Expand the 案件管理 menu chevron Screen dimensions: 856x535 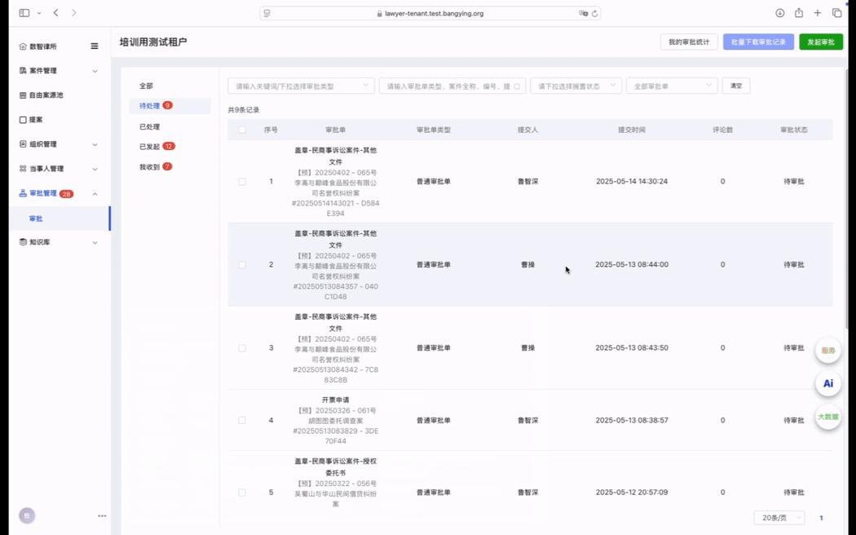point(95,71)
